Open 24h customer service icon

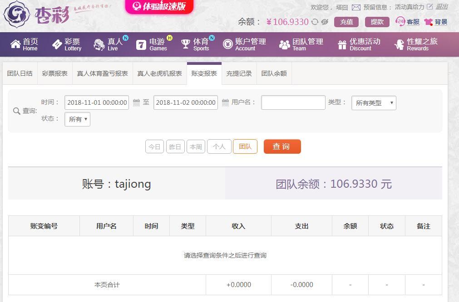(400, 22)
